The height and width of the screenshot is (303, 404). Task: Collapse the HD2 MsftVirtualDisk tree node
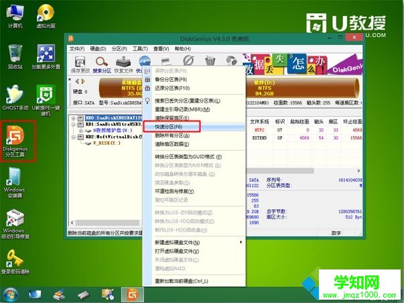coord(73,137)
